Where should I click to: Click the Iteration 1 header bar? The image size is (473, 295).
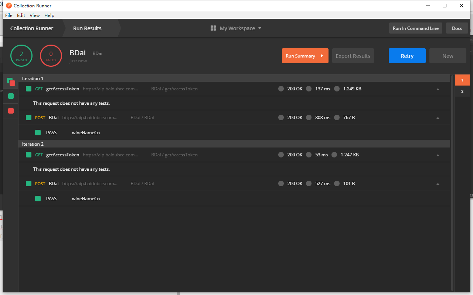(x=234, y=78)
